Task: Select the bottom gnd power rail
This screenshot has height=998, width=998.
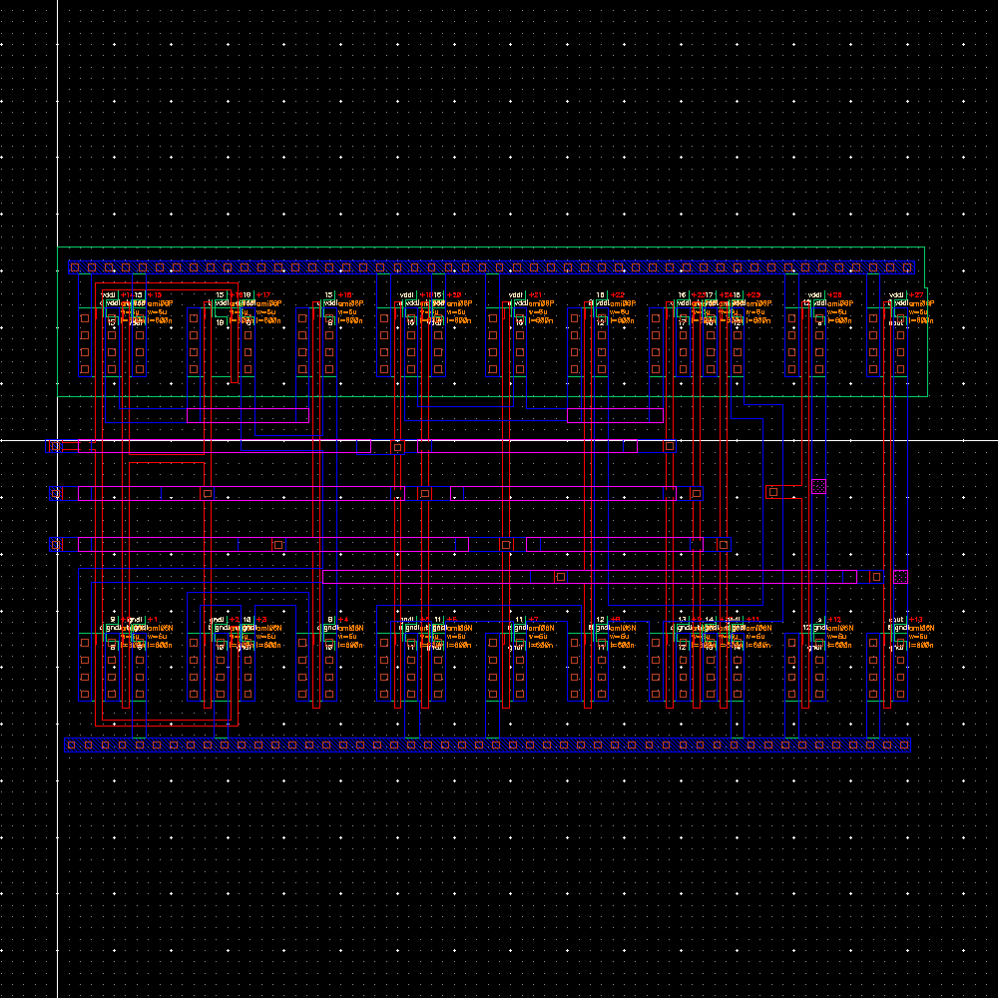Action: click(488, 745)
